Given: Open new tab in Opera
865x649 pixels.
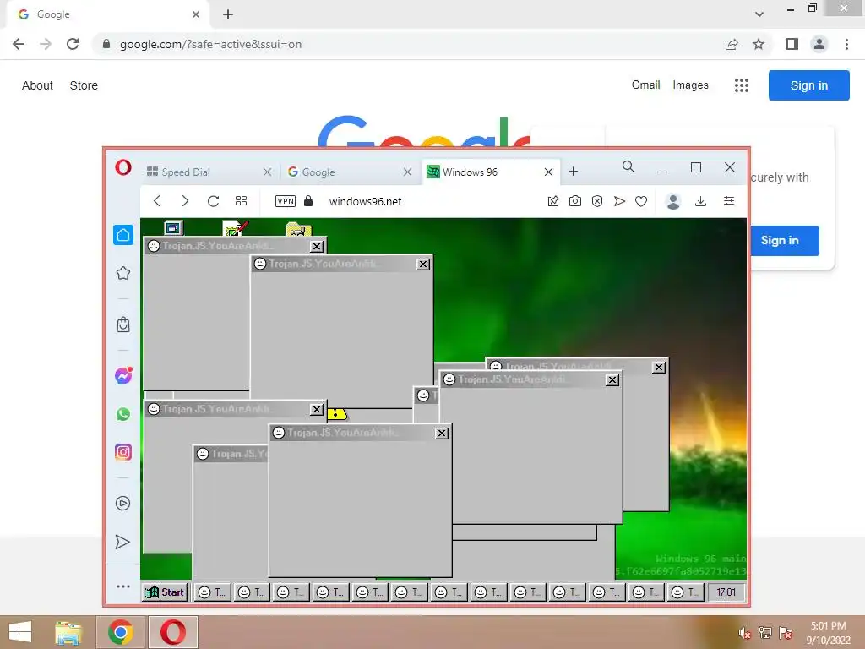Looking at the screenshot, I should 574,172.
